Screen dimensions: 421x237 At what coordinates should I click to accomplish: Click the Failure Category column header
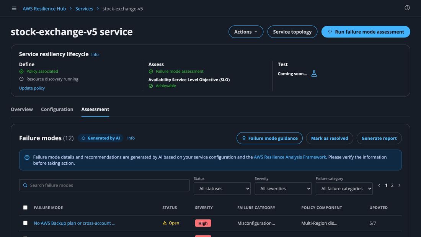click(x=256, y=208)
